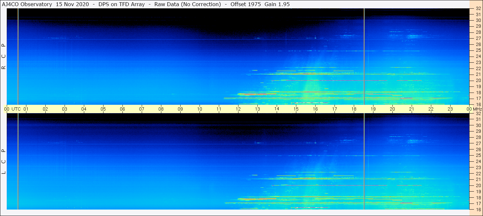Image resolution: width=483 pixels, height=216 pixels.
Task: Click the 00 UTC label at axis start
Action: pyautogui.click(x=13, y=109)
